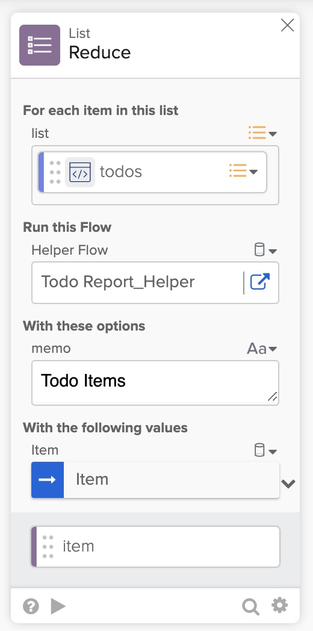Open the Helper Flow type dropdown

(266, 250)
